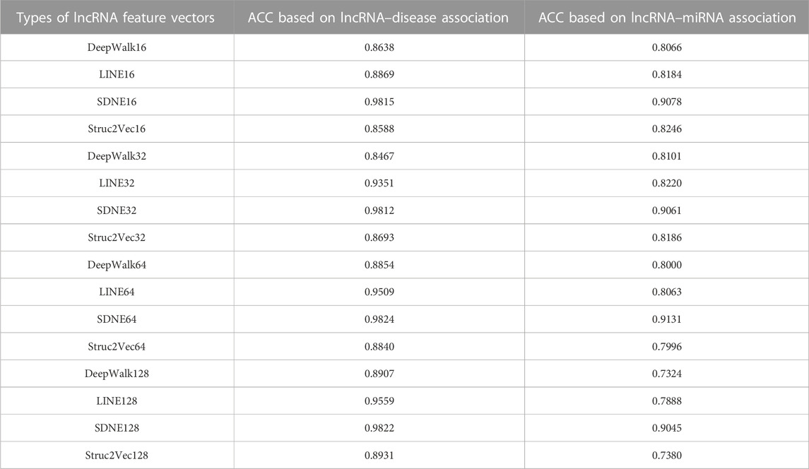Click SDNE128 disease ACC value 0.9822
809x469 pixels.
click(x=379, y=428)
